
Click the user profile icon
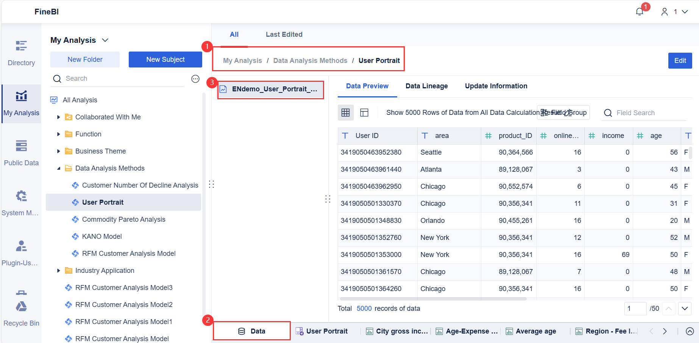point(664,12)
